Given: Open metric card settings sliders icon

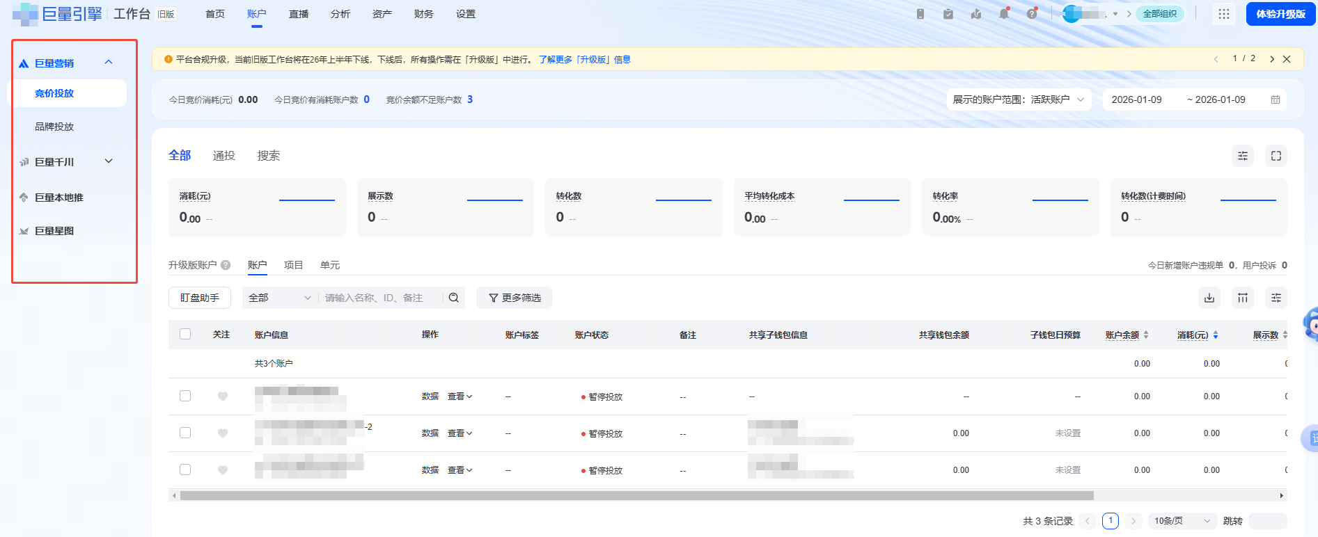Looking at the screenshot, I should pyautogui.click(x=1243, y=156).
